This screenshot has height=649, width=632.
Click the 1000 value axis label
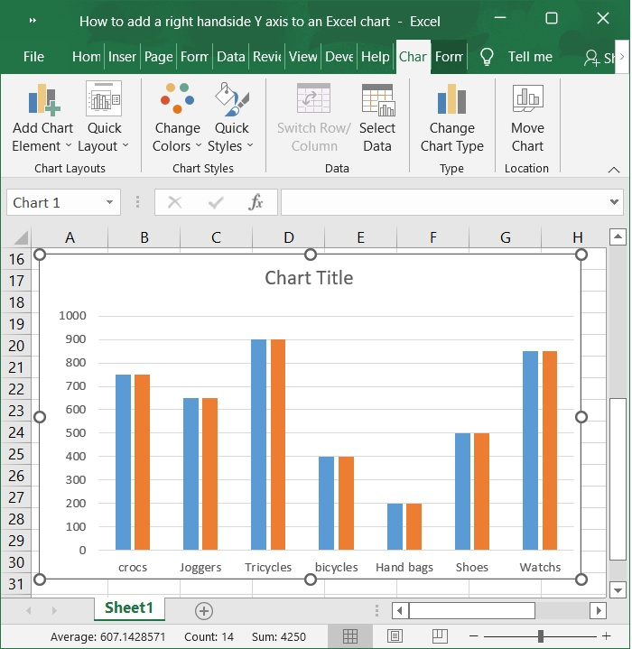pyautogui.click(x=72, y=316)
